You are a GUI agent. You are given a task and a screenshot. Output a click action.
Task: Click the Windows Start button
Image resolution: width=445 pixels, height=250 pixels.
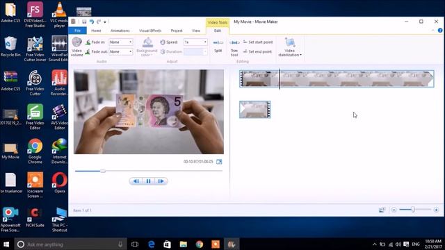[6, 244]
